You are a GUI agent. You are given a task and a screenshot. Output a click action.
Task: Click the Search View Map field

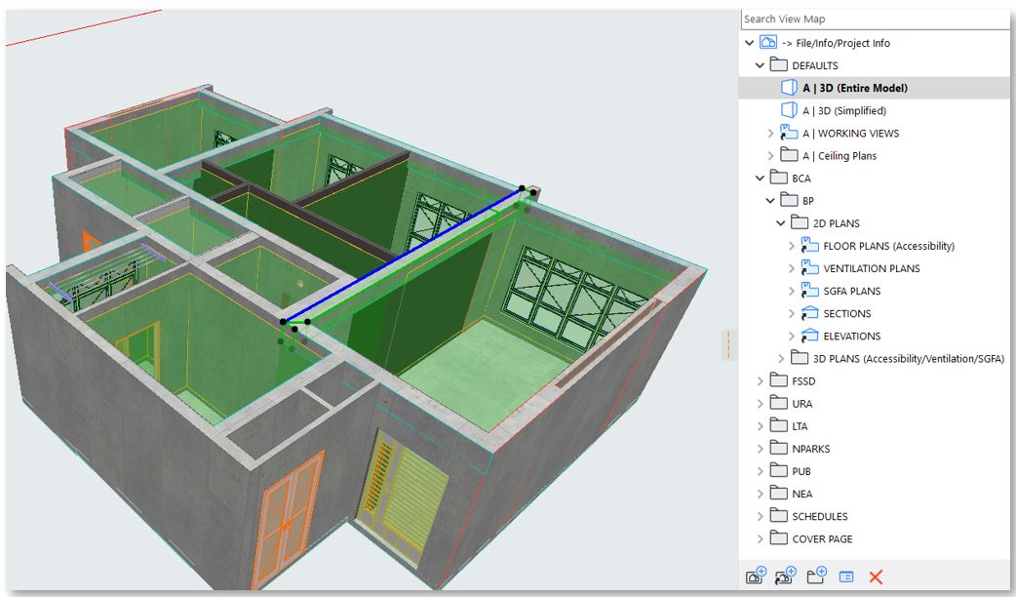[873, 19]
